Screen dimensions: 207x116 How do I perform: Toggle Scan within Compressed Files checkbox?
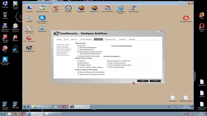[78, 52]
